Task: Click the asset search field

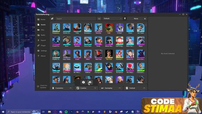Action: coord(76,19)
